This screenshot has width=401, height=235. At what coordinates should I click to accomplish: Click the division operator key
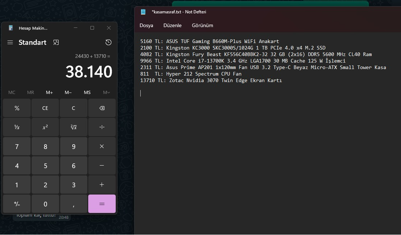[x=102, y=127]
